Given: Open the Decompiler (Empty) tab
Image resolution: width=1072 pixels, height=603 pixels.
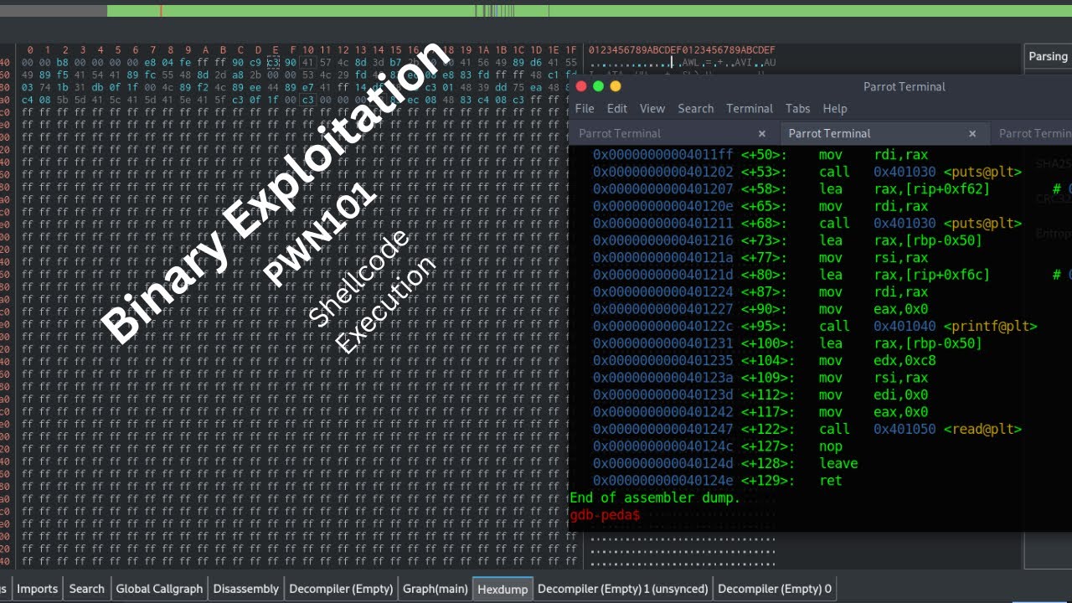Looking at the screenshot, I should [x=341, y=589].
